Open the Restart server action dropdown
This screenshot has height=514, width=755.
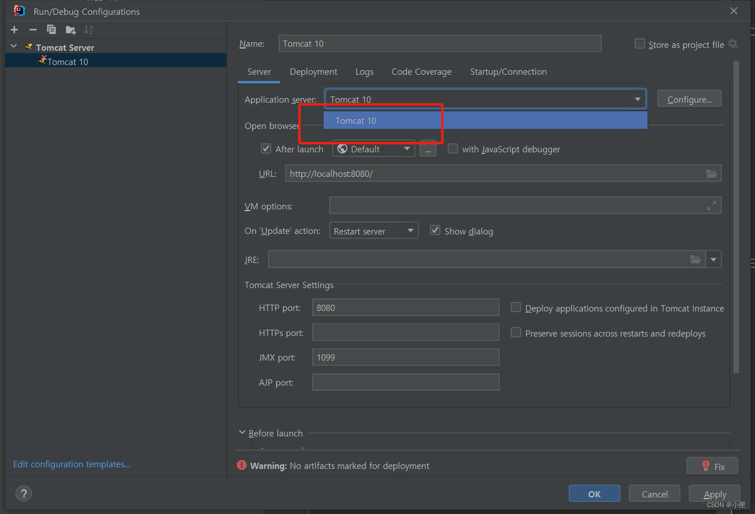pyautogui.click(x=374, y=230)
